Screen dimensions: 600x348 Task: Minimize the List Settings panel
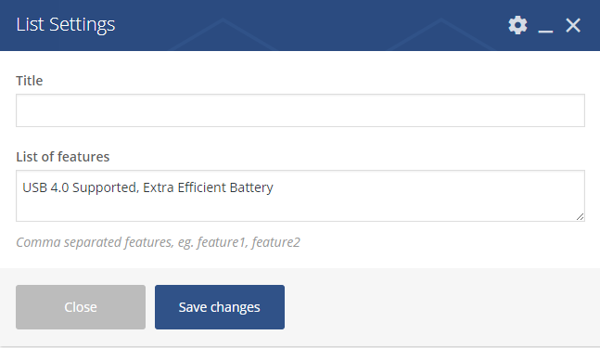pos(545,26)
